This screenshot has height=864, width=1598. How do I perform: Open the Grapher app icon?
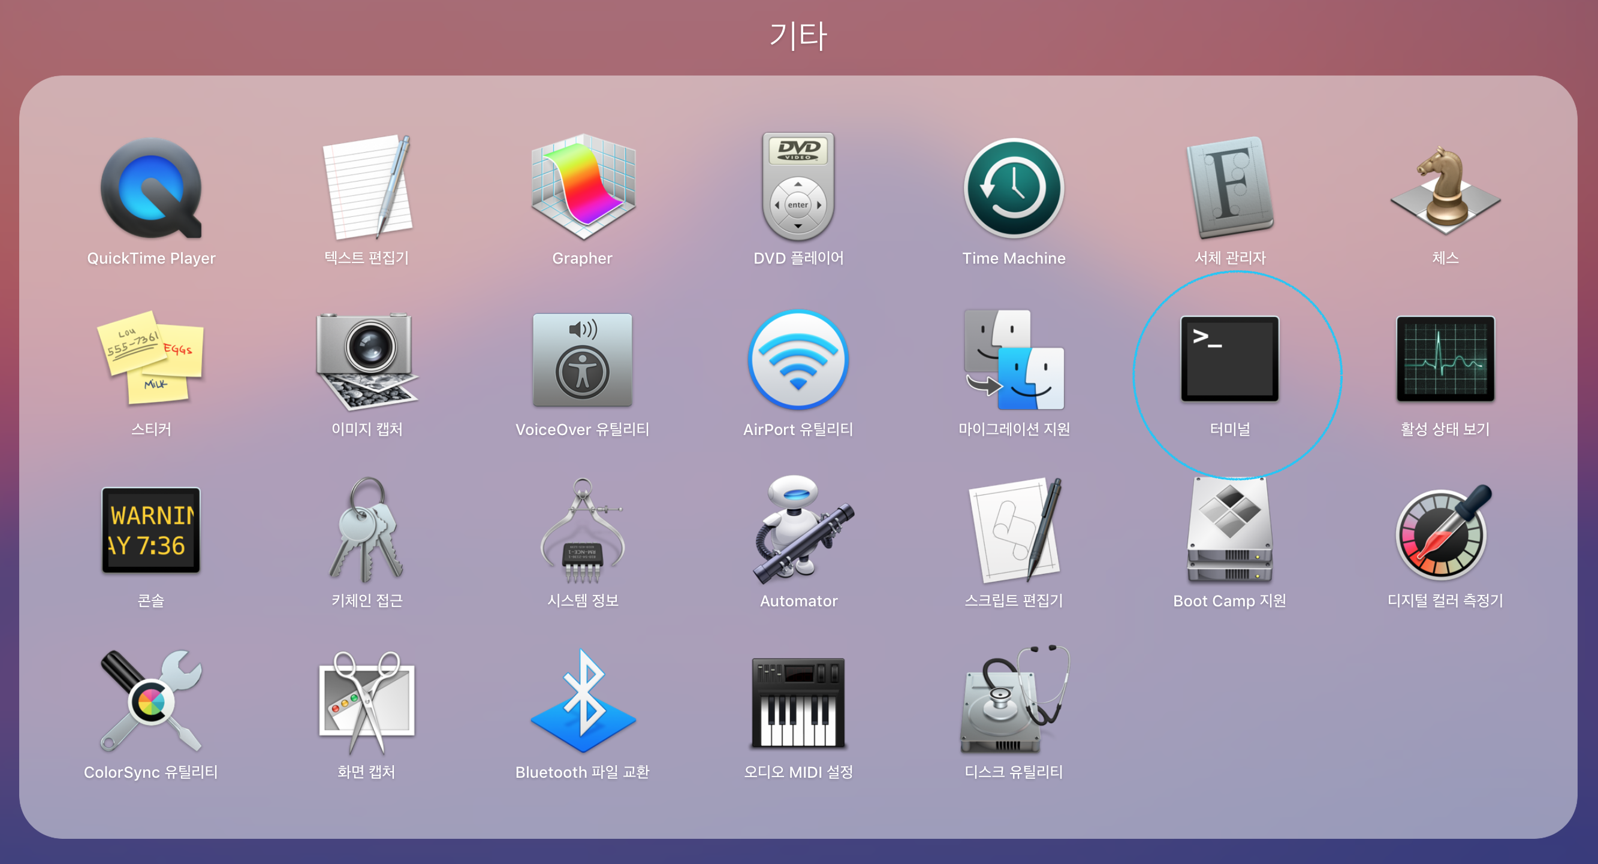[x=583, y=187]
